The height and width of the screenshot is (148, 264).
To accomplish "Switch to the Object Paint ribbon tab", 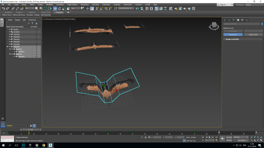I will click(x=46, y=12).
